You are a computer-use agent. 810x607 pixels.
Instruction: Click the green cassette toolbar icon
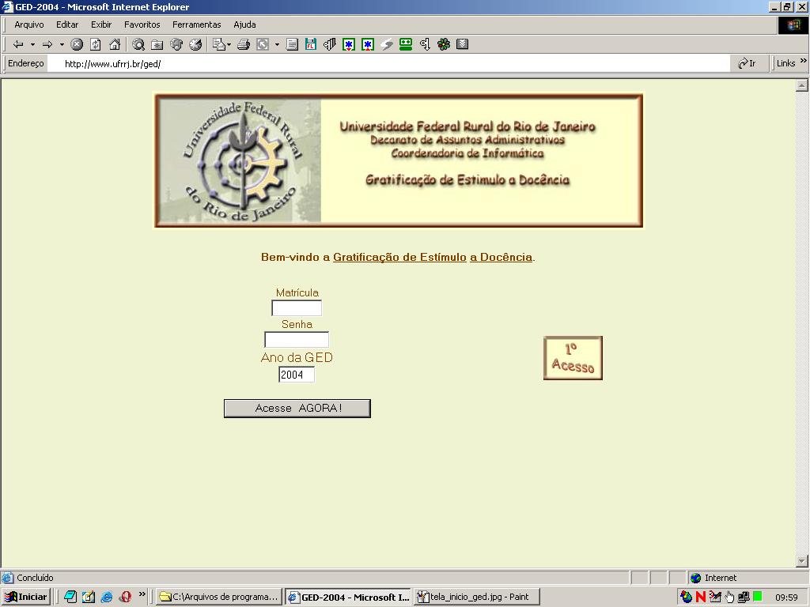tap(406, 44)
